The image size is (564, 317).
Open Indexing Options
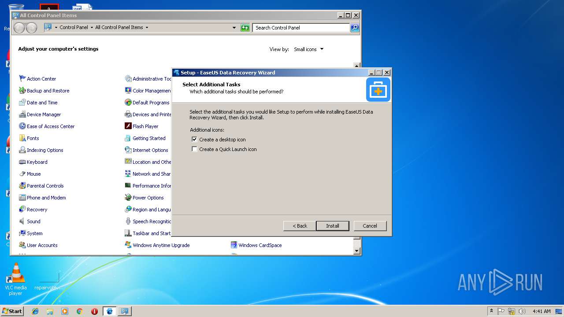click(x=41, y=150)
